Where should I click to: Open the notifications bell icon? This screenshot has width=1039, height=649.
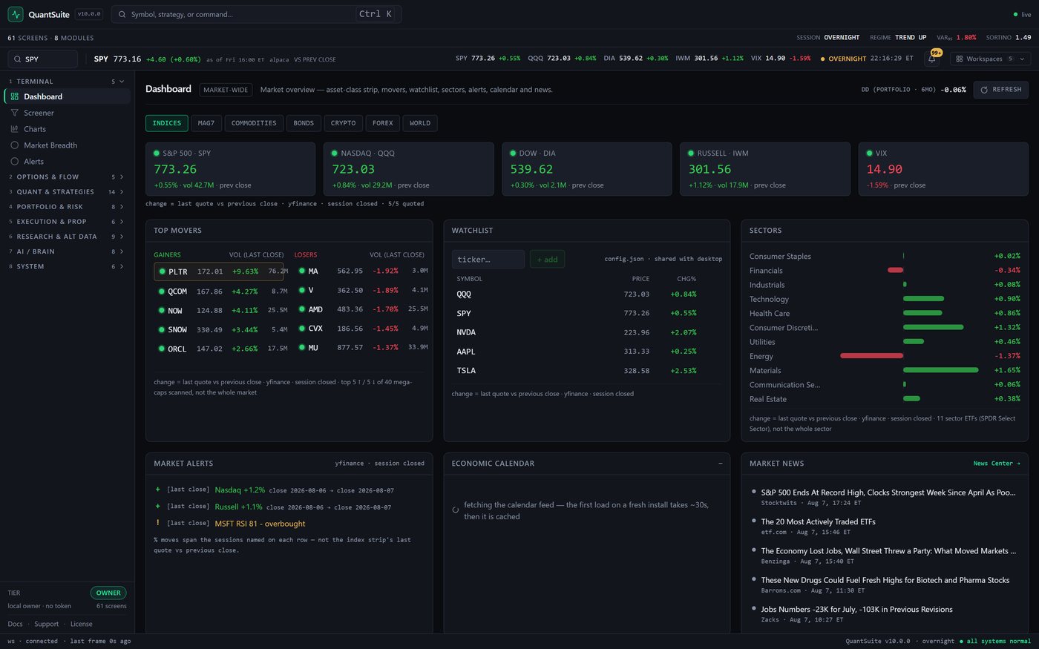[932, 59]
